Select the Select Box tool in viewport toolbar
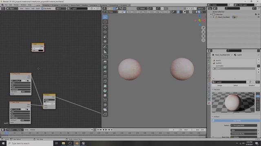Screen dimensions: 261x146 (x=105, y=17)
